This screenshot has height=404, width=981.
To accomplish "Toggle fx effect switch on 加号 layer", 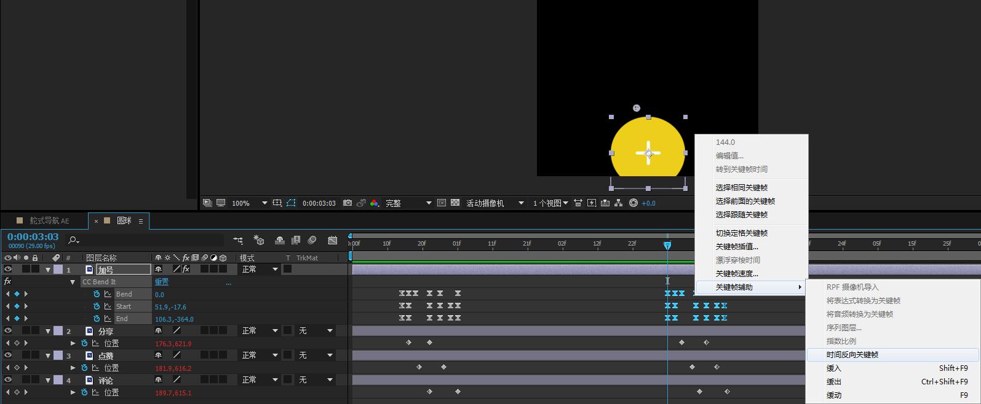I will click(x=186, y=270).
